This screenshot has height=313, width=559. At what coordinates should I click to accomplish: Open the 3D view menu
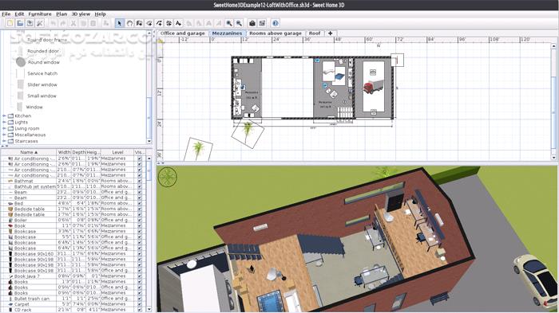point(81,14)
